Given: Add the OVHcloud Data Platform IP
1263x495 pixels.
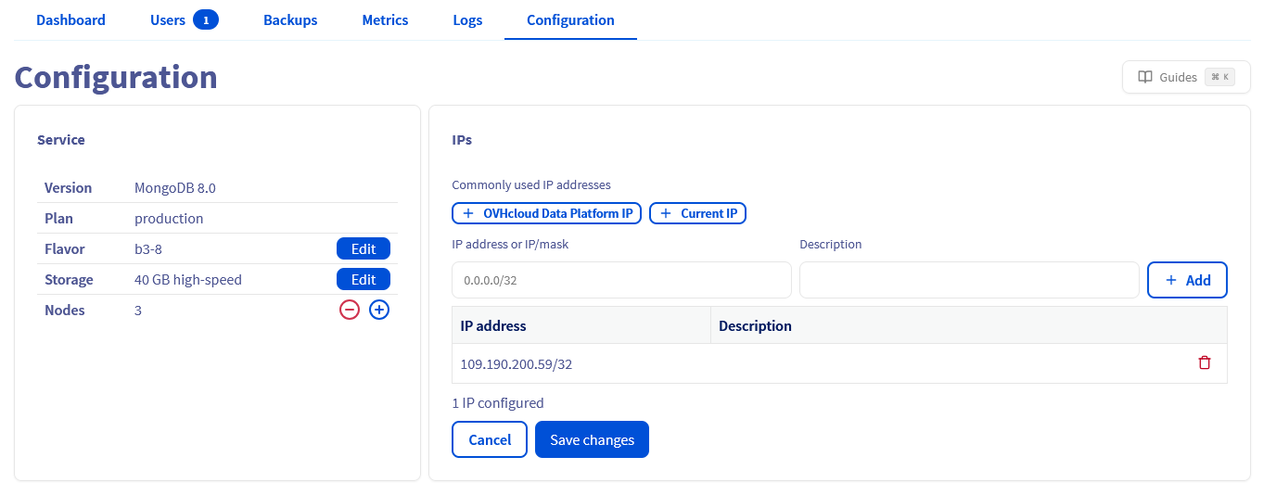Looking at the screenshot, I should 546,214.
